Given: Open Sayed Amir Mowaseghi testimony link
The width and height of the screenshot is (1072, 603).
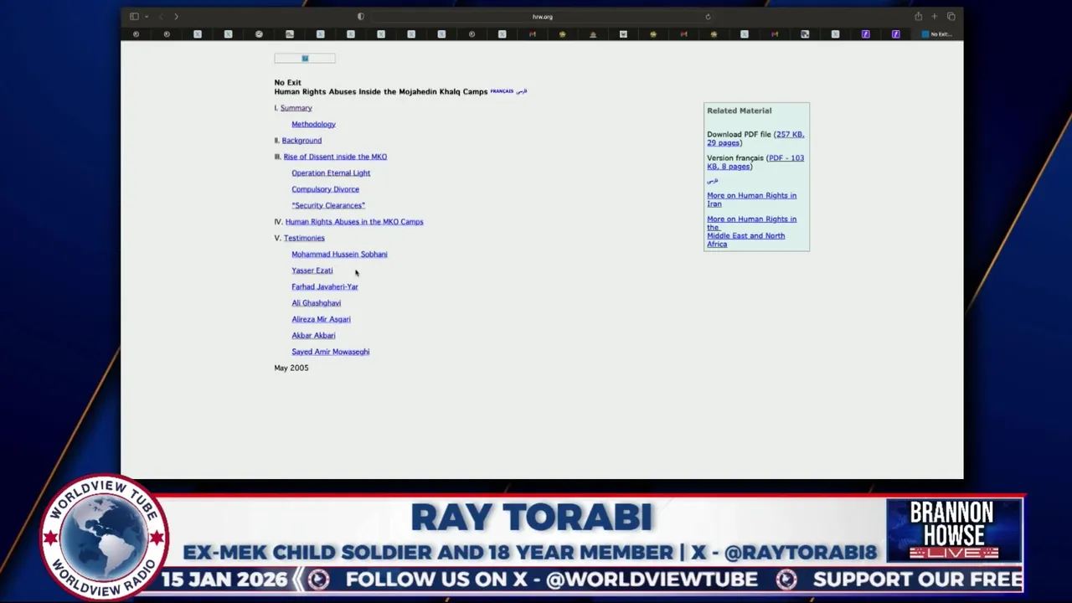Looking at the screenshot, I should click(x=330, y=352).
